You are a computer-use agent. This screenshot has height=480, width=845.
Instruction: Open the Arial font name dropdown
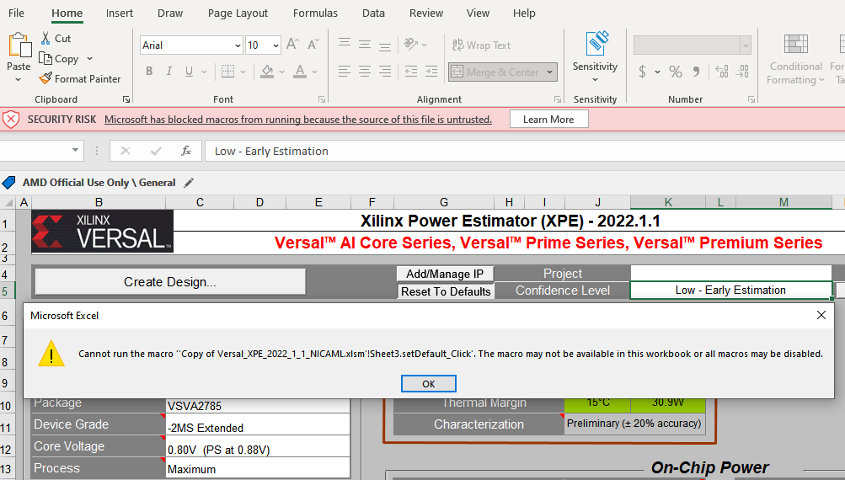tap(238, 45)
